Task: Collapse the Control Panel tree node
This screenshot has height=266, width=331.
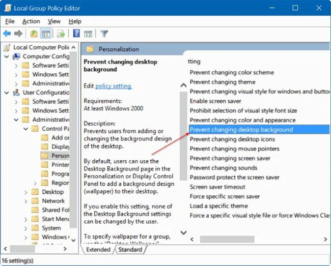Action: pyautogui.click(x=25, y=129)
